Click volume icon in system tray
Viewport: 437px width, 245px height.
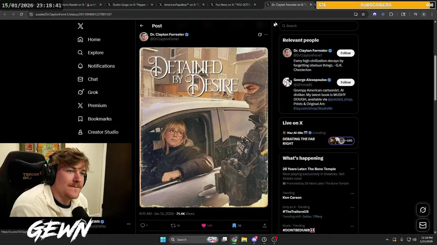tap(414, 240)
